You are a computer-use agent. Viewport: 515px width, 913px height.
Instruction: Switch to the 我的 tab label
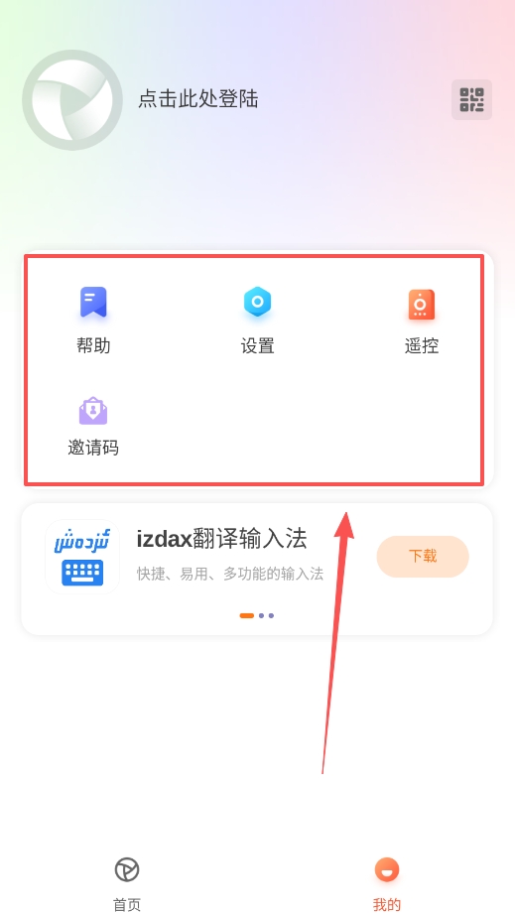coord(387,904)
